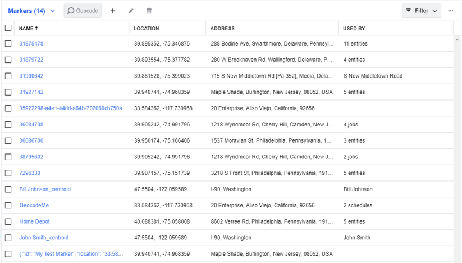The height and width of the screenshot is (263, 462).
Task: Add a new marker with plus icon
Action: [113, 11]
